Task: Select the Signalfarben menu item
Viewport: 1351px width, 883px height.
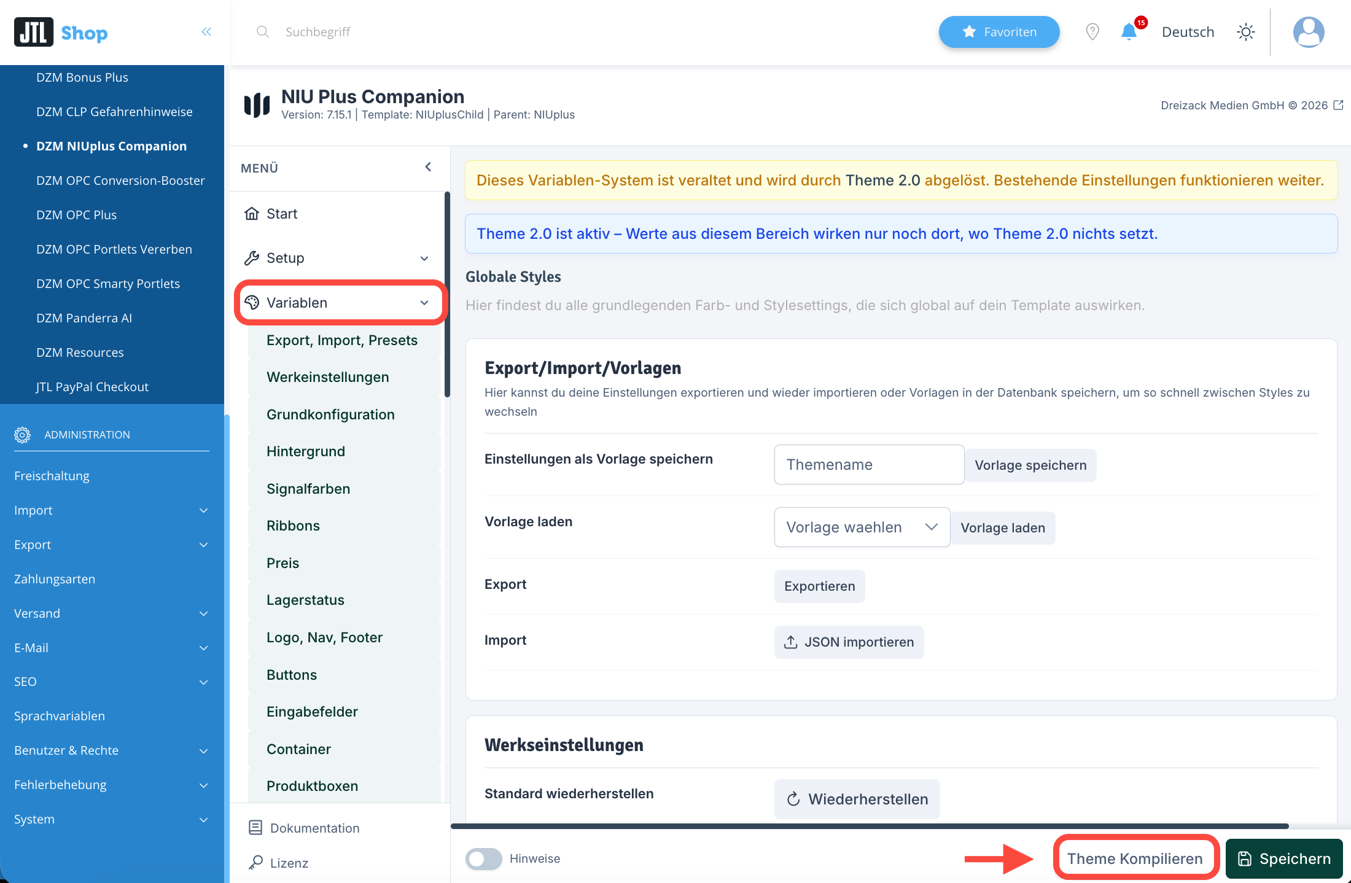Action: [308, 489]
